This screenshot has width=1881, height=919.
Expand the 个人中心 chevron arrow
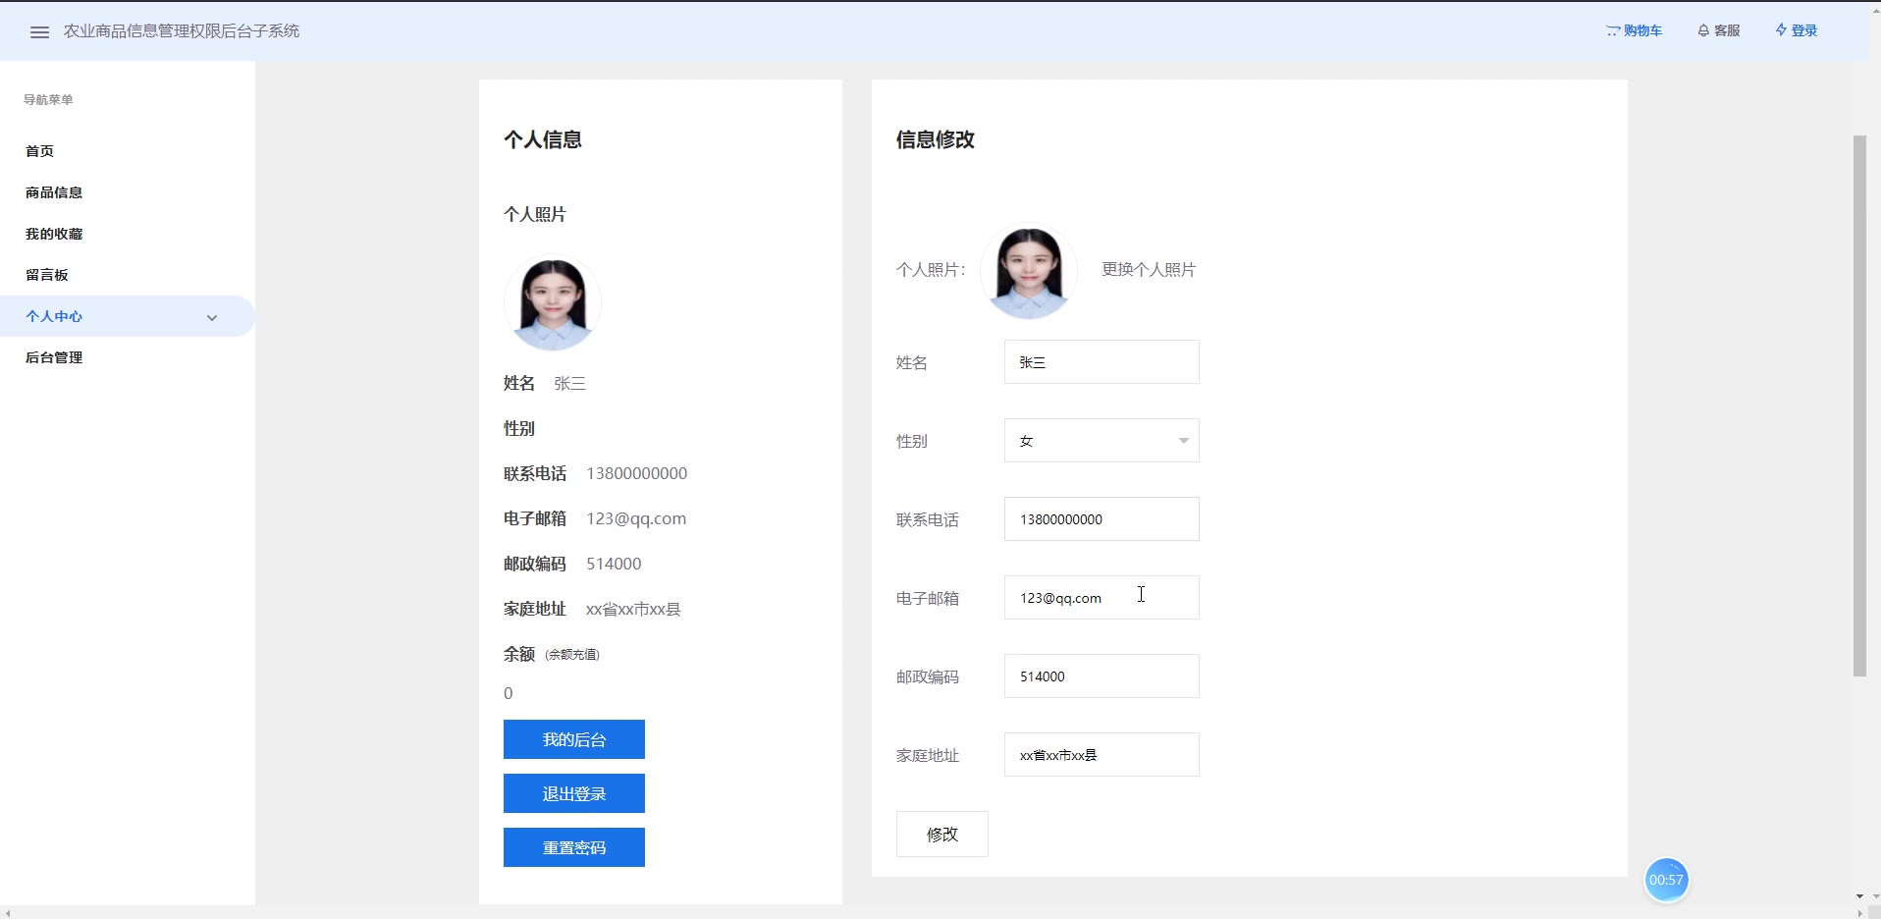coord(212,317)
